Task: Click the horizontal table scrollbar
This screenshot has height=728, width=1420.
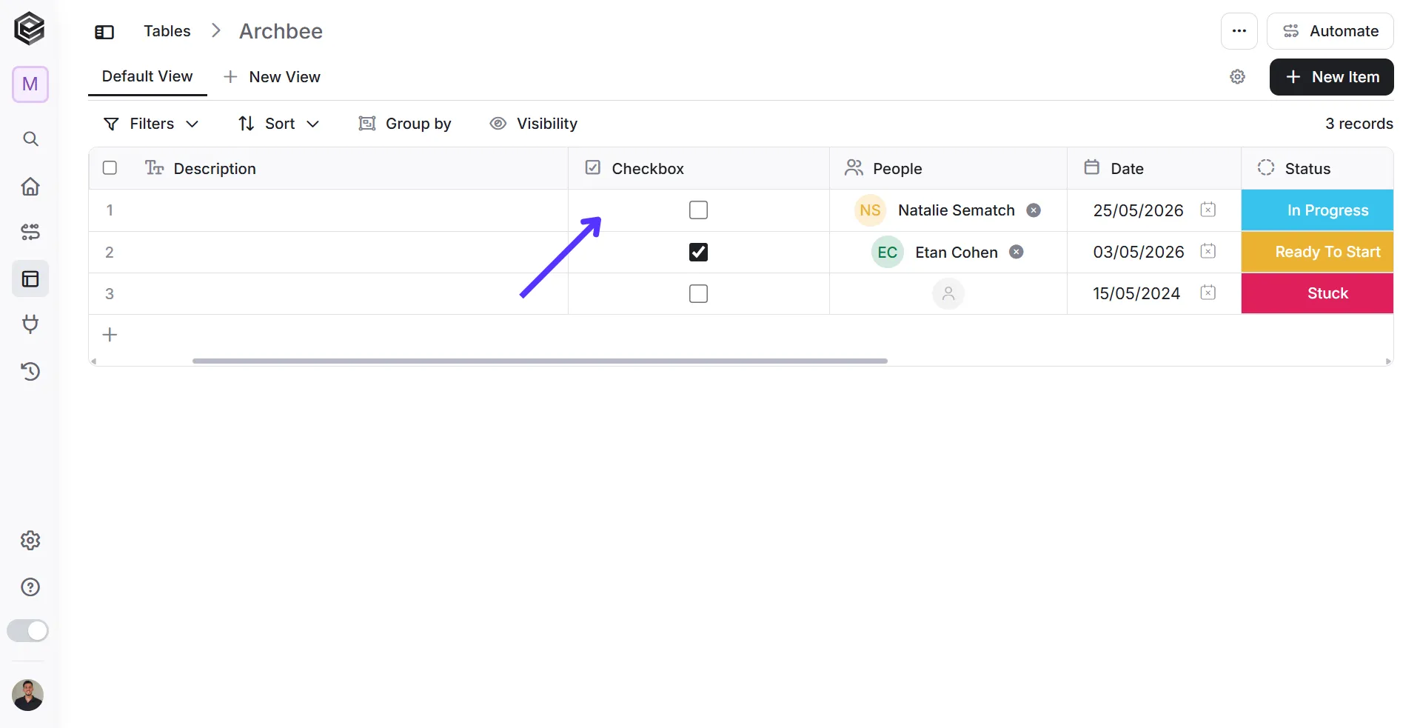Action: (x=540, y=361)
